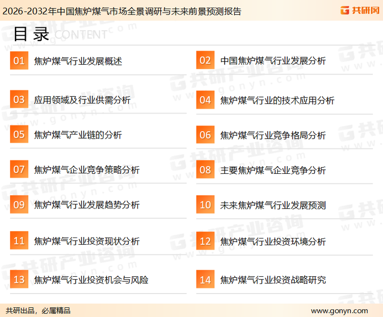Click the orange 02 number badge
The width and height of the screenshot is (383, 317).
click(205, 61)
